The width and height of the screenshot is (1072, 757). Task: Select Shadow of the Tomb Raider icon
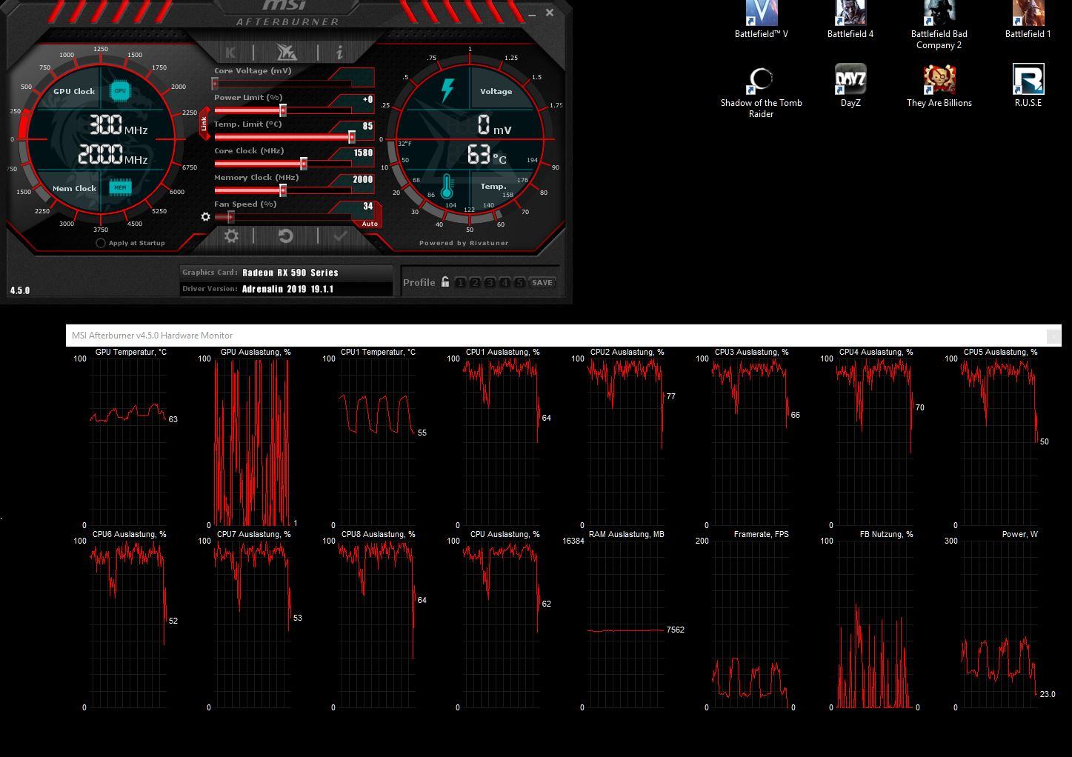pyautogui.click(x=761, y=92)
